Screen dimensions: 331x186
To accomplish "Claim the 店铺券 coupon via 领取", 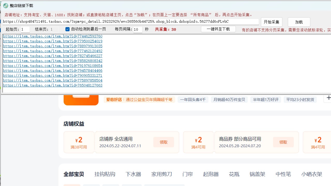I will (163, 142).
